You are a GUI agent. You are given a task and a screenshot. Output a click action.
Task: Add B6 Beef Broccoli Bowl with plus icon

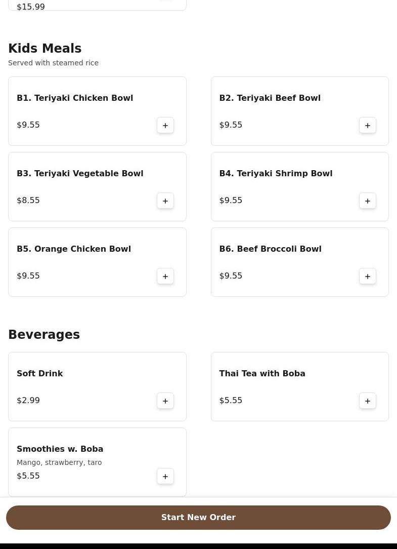point(367,276)
